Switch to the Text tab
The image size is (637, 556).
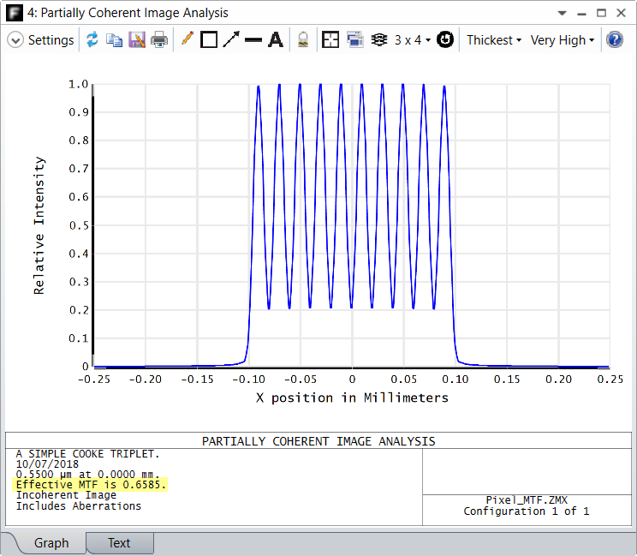tap(120, 543)
